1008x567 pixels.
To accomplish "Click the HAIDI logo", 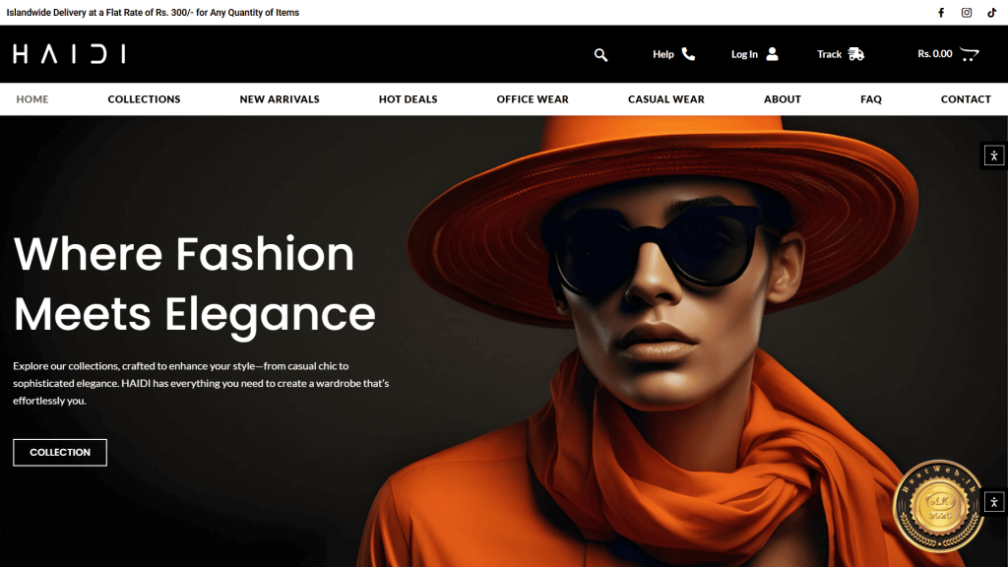I will tap(69, 54).
